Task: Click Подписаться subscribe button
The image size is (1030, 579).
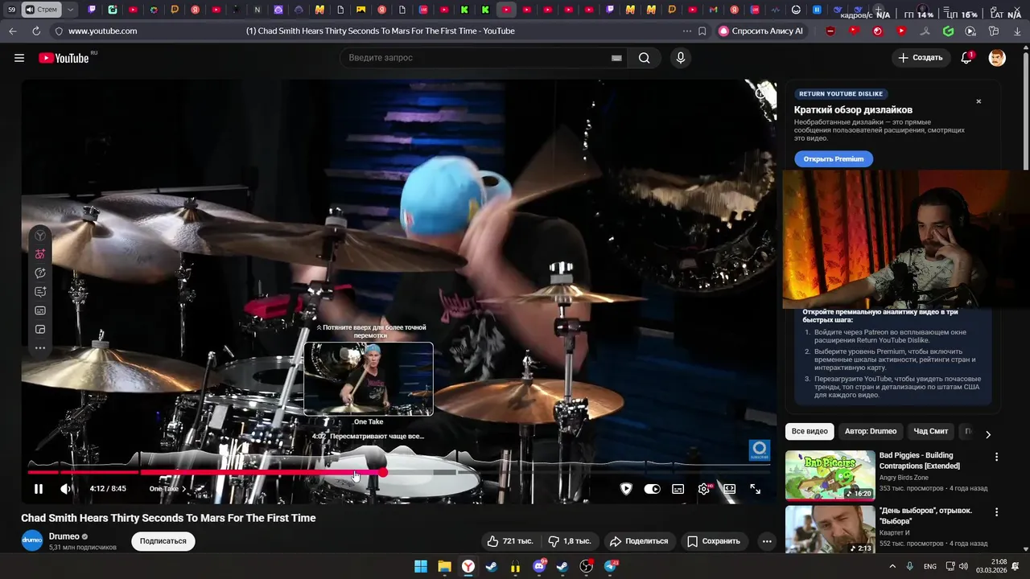Action: coord(163,541)
